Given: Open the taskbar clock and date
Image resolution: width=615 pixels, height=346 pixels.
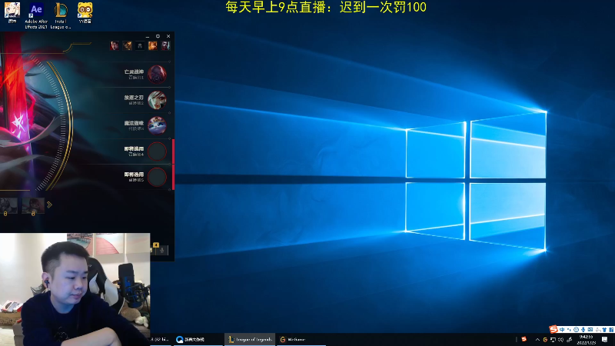Looking at the screenshot, I should (x=587, y=340).
